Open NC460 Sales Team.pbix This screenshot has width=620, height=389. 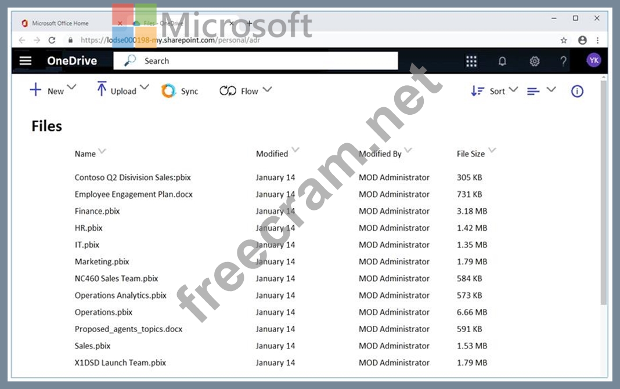(x=116, y=278)
